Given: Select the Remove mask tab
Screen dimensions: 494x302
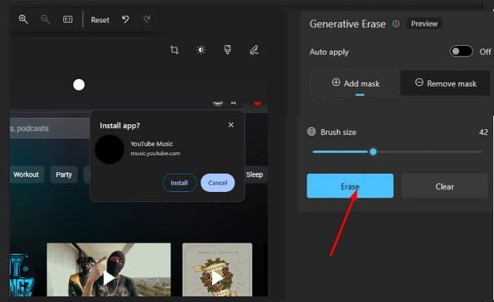Looking at the screenshot, I should click(x=445, y=84).
